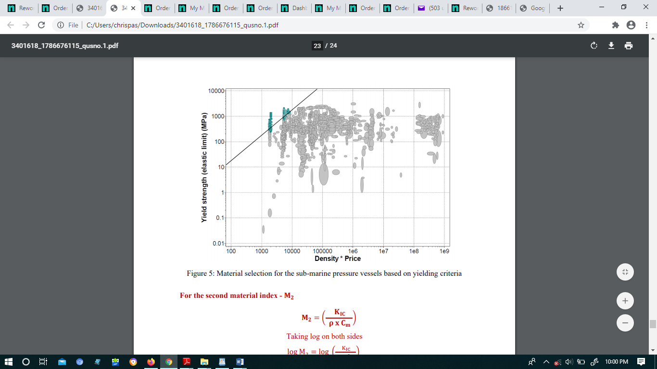This screenshot has height=369, width=657.
Task: Open File Explorer from the taskbar
Action: 204,362
